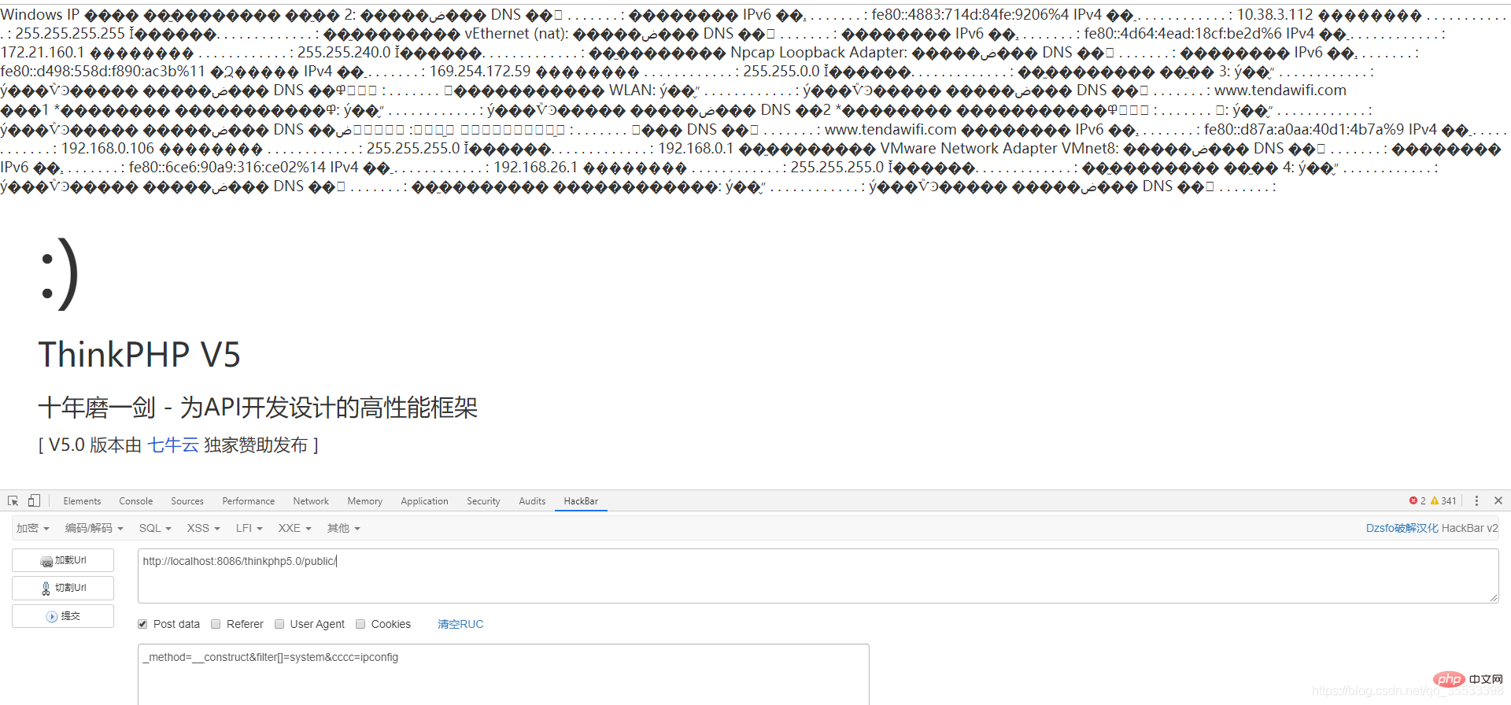
Task: Open the Security tab
Action: [483, 501]
